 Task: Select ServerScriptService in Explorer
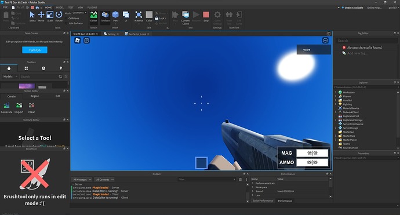tap(353, 124)
